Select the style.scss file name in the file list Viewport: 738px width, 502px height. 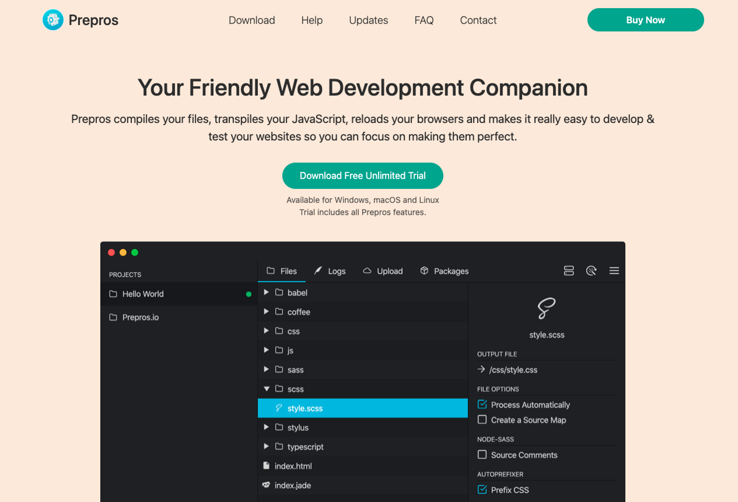click(x=305, y=408)
